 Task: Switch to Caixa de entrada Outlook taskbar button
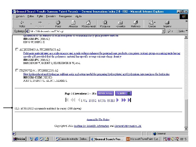[72, 139]
